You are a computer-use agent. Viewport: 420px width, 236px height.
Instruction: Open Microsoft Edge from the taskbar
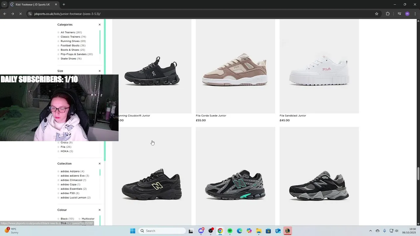(x=240, y=231)
